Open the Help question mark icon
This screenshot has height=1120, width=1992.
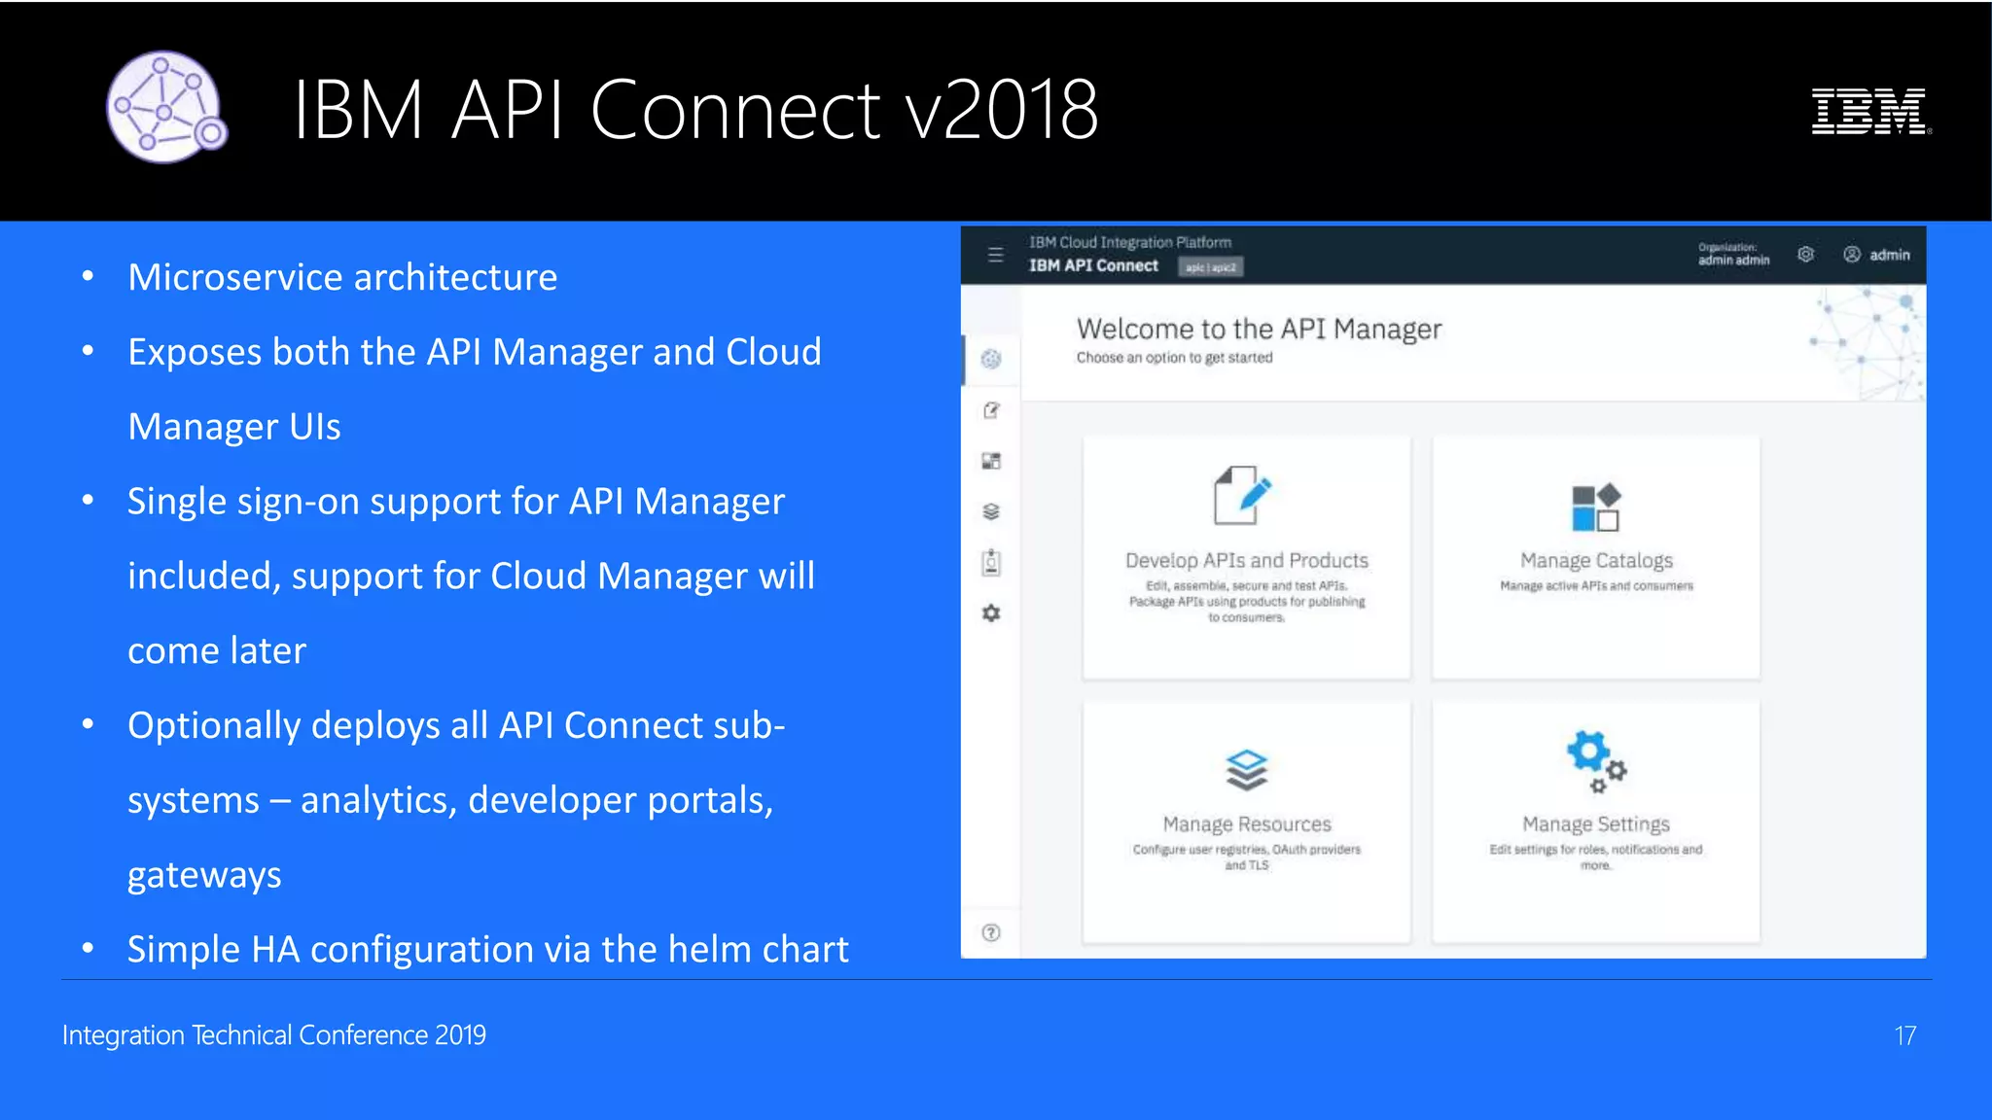[991, 933]
